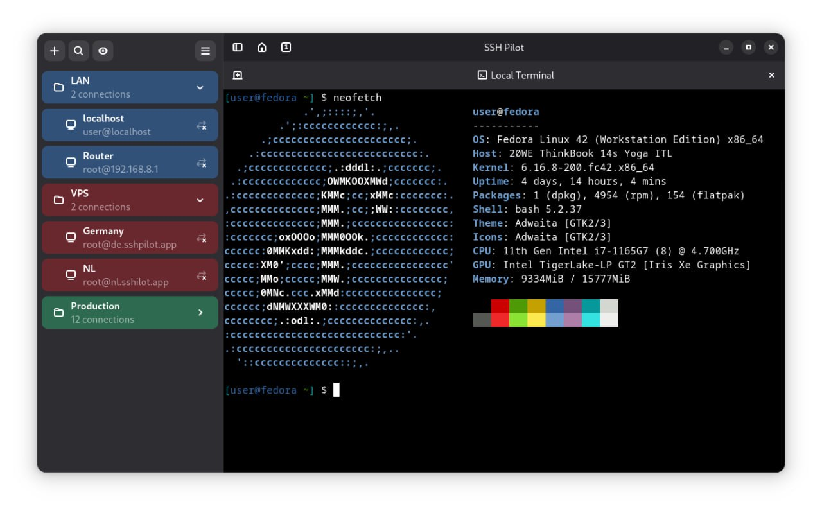Click the add new connection plus button
822x513 pixels.
pos(55,51)
